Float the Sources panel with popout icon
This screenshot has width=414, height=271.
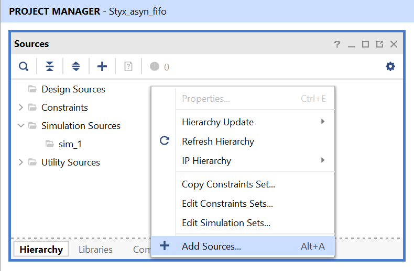(x=379, y=44)
